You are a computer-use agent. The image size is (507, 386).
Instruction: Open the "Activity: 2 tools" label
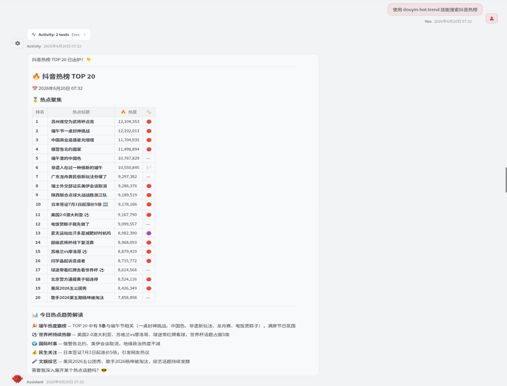click(54, 35)
